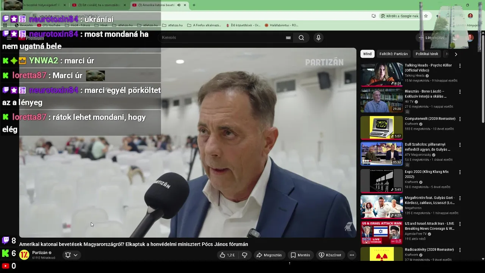Advance filter chips with the right arrow
Viewport: 485px width, 273px height.
(456, 54)
